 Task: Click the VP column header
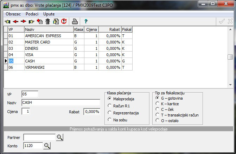click(x=16, y=29)
